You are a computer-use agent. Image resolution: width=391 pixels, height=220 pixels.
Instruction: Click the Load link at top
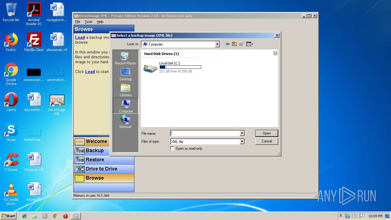tap(80, 37)
